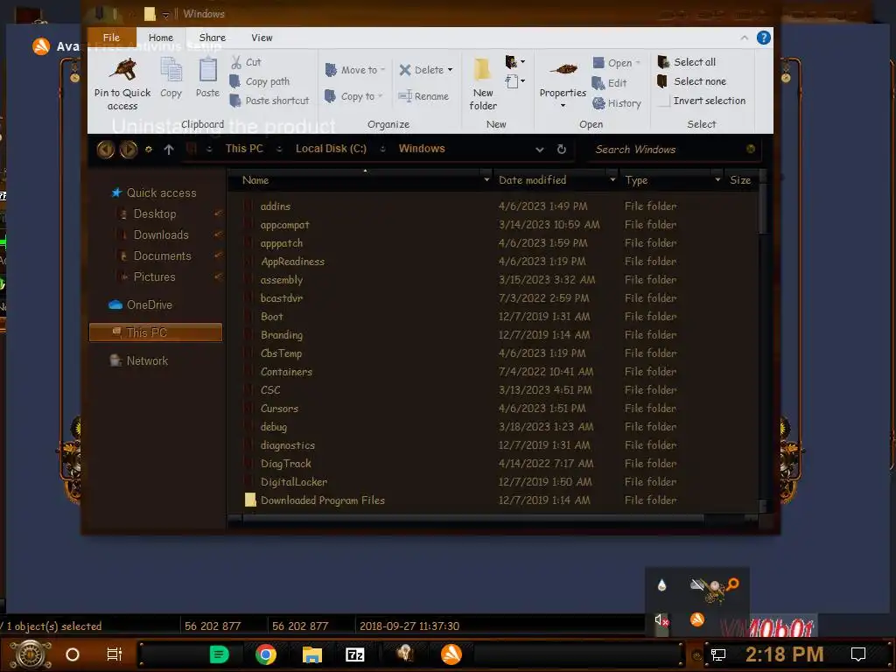The height and width of the screenshot is (672, 896).
Task: Open the address bar history dropdown
Action: point(539,149)
